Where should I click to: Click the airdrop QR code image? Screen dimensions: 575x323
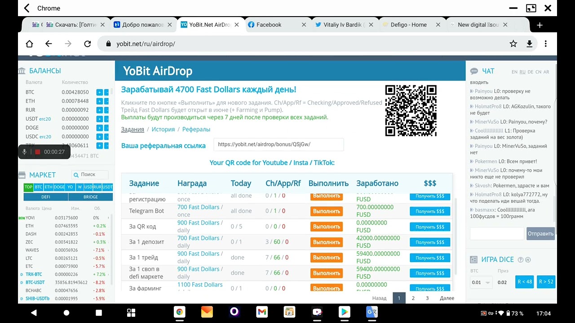point(411,110)
